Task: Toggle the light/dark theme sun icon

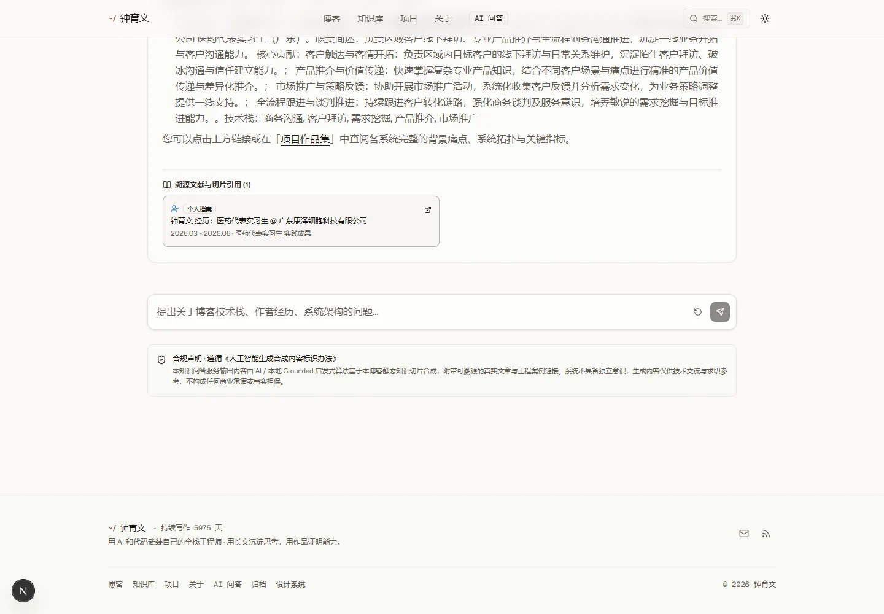Action: tap(765, 18)
